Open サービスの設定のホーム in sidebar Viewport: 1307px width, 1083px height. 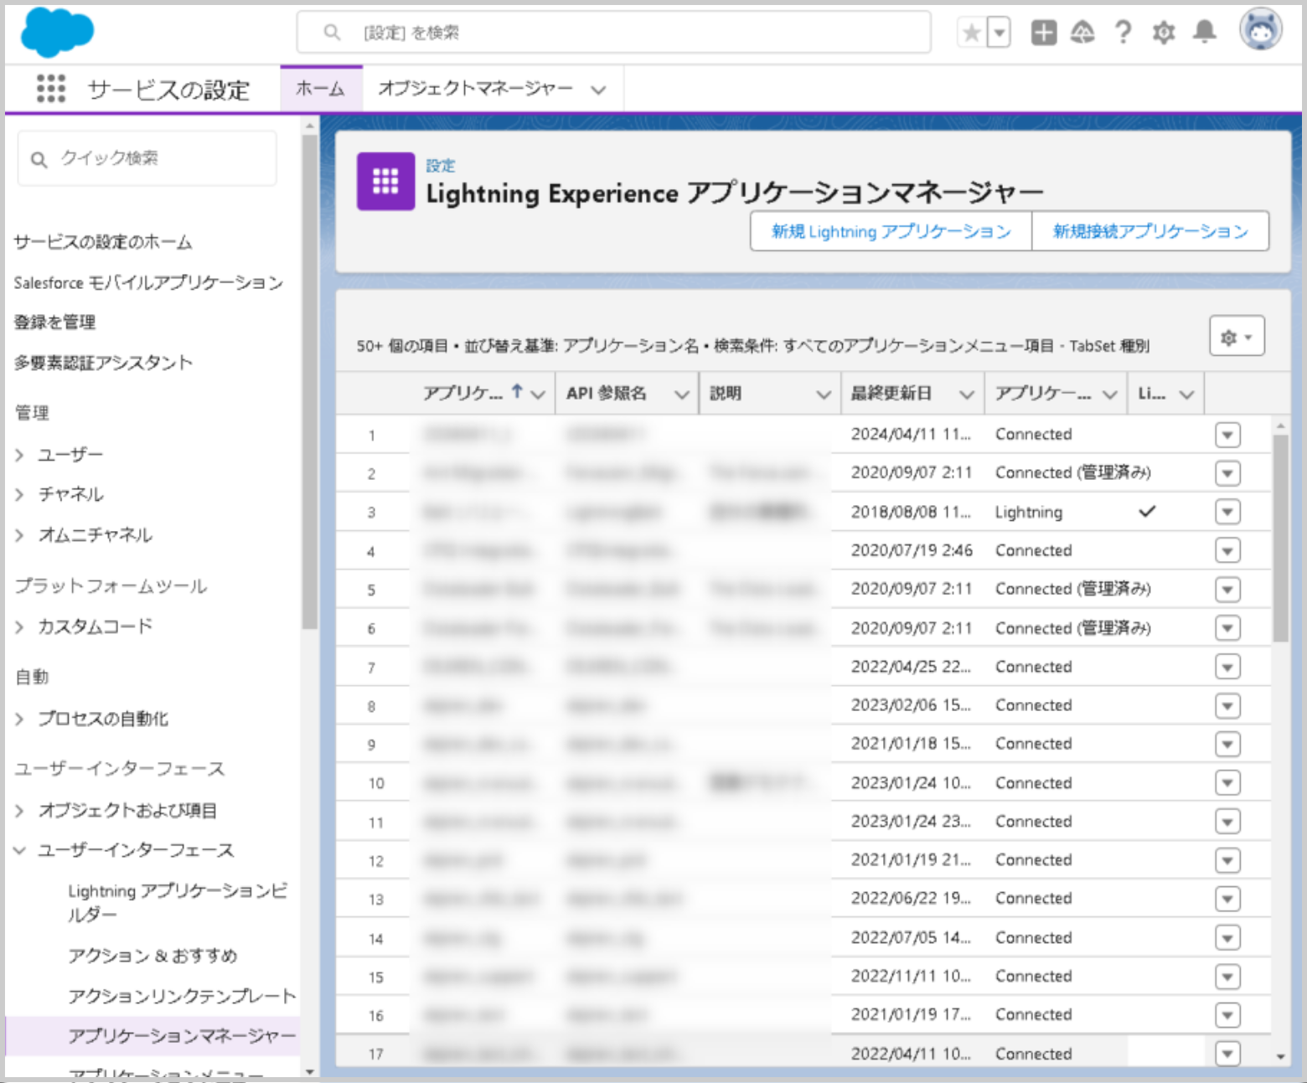click(x=103, y=242)
